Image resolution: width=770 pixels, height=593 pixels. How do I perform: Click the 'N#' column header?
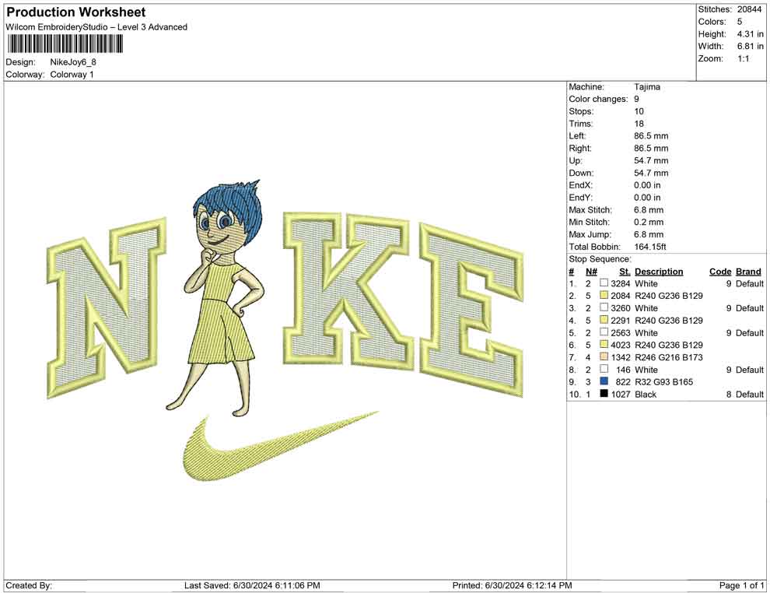coord(591,272)
